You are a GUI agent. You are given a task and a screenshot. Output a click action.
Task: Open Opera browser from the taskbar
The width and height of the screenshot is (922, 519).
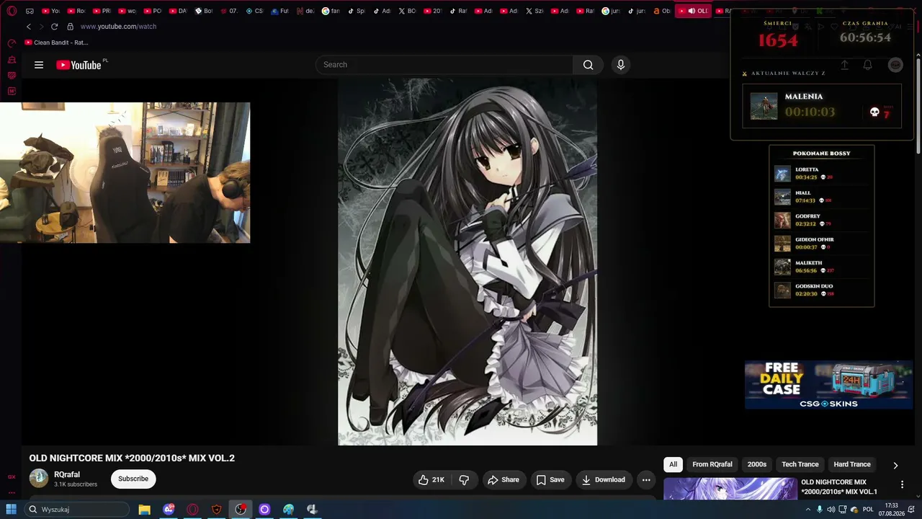pyautogui.click(x=192, y=510)
